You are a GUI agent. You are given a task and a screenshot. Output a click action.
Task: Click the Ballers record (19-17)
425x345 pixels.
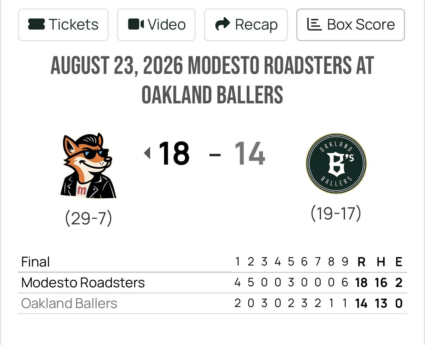(336, 213)
